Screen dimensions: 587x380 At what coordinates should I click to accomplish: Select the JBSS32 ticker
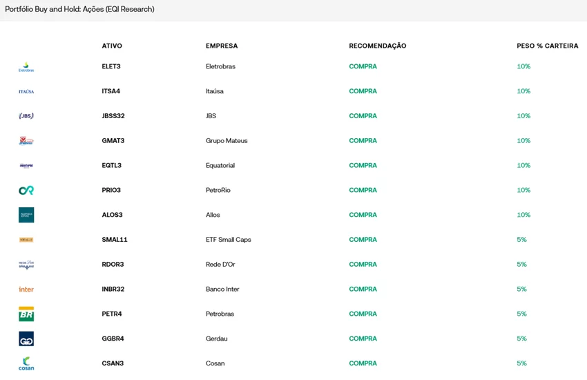pos(113,115)
